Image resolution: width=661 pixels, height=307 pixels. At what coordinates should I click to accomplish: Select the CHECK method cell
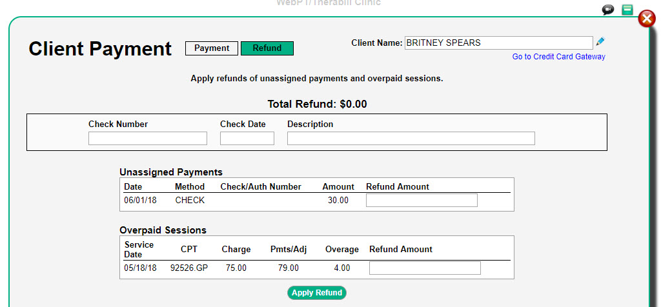(x=190, y=201)
